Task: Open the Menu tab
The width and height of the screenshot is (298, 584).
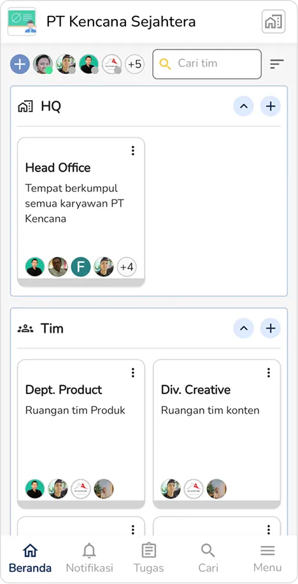Action: (267, 558)
